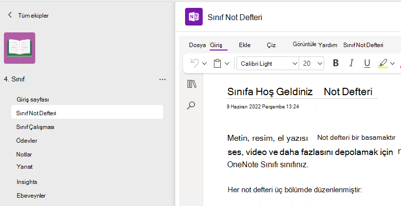Go back to Tüm ekipler with the back arrow
Viewport: 401px width, 206px height.
point(10,15)
